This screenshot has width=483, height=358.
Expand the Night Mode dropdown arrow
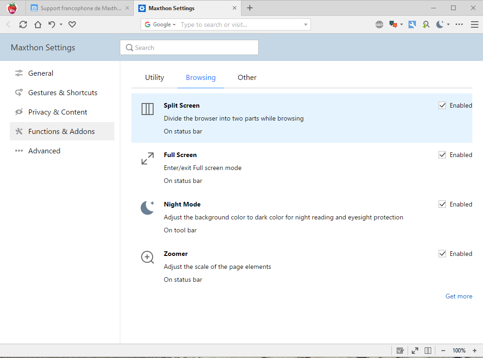(448, 24)
